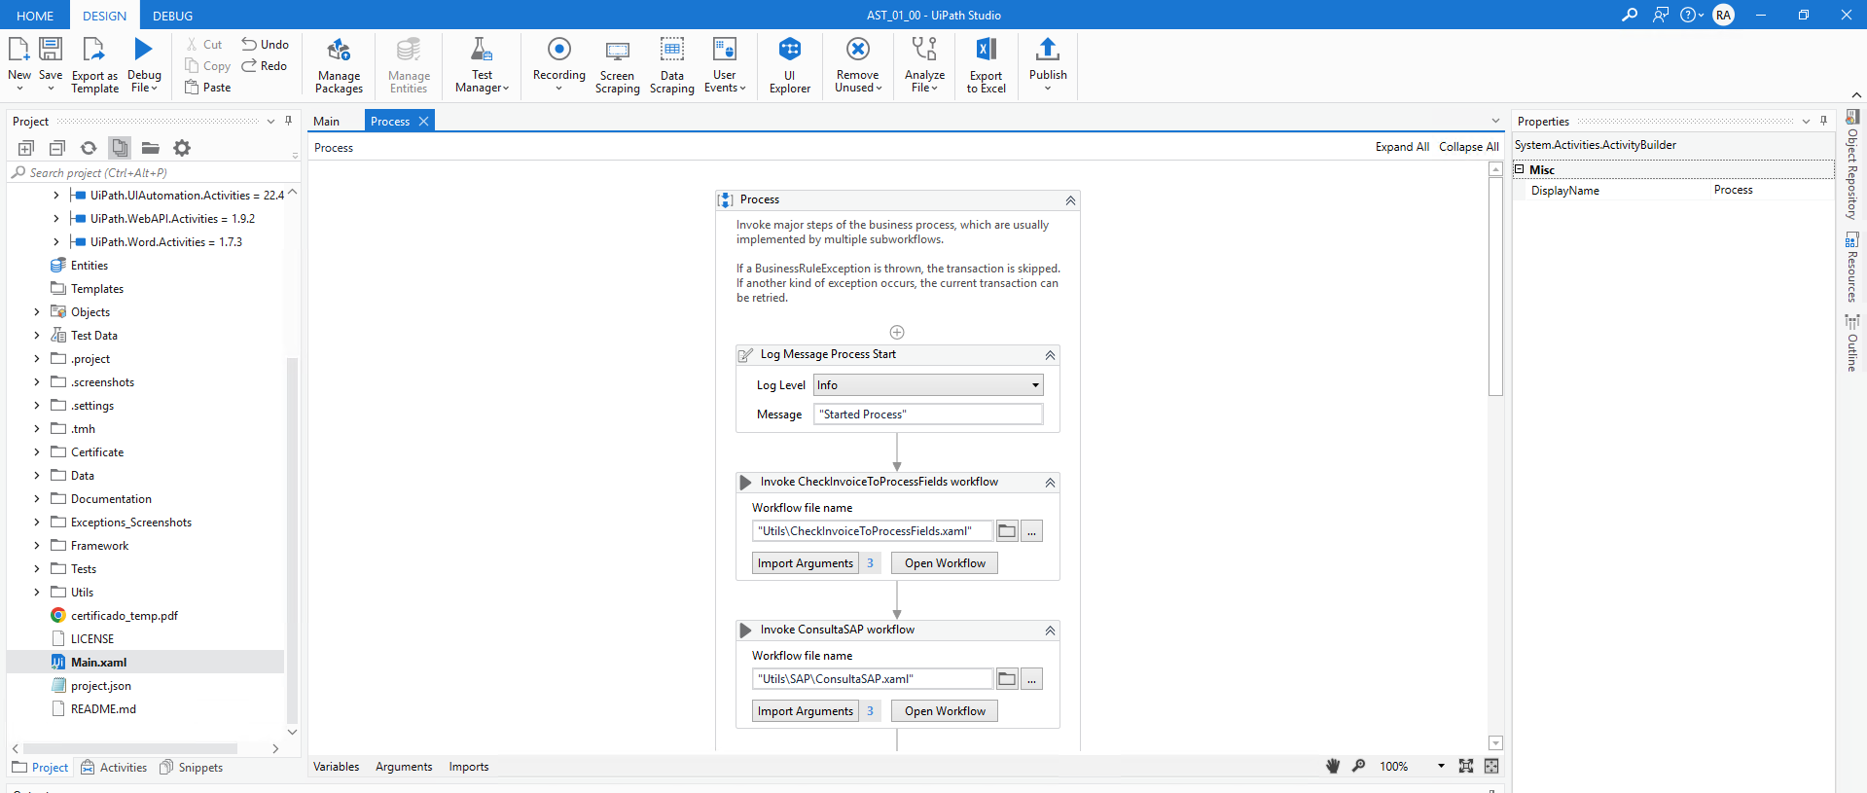Expand the Utils folder
This screenshot has width=1867, height=793.
pyautogui.click(x=37, y=592)
